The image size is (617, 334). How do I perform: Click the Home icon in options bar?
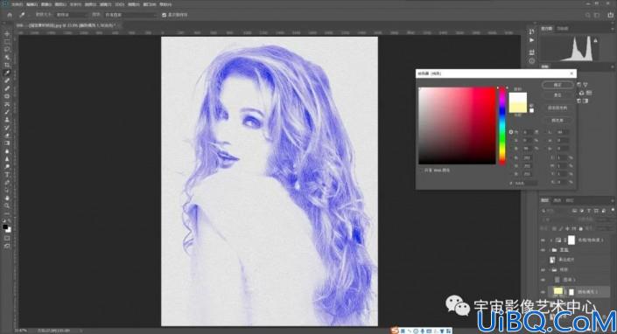pyautogui.click(x=10, y=15)
